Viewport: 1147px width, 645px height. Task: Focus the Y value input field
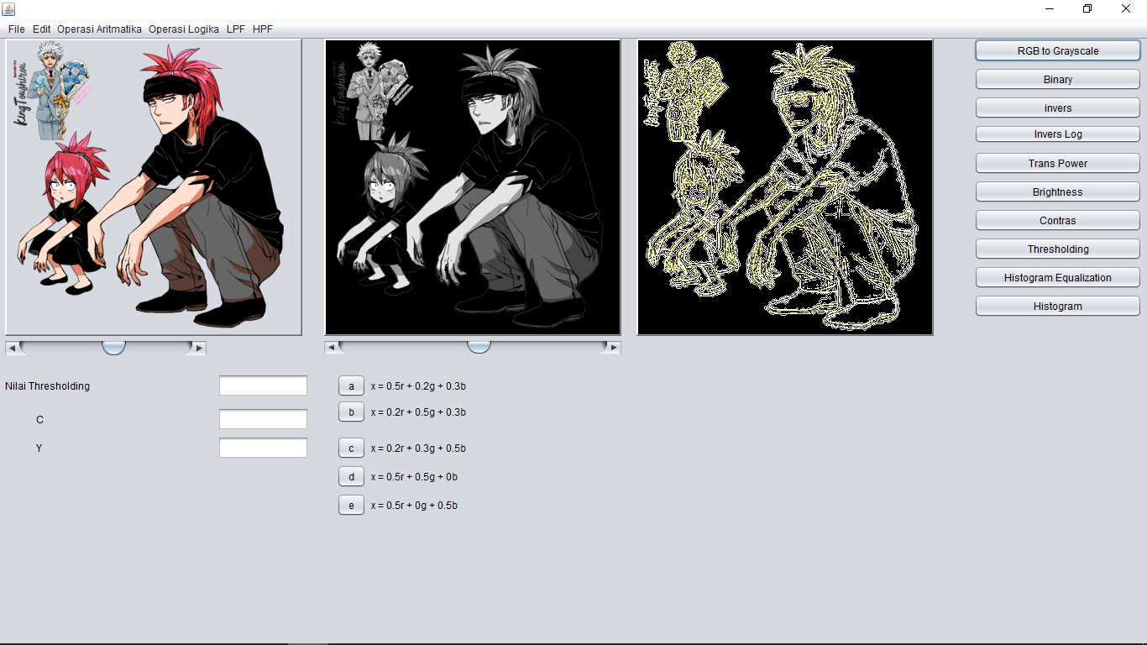263,448
